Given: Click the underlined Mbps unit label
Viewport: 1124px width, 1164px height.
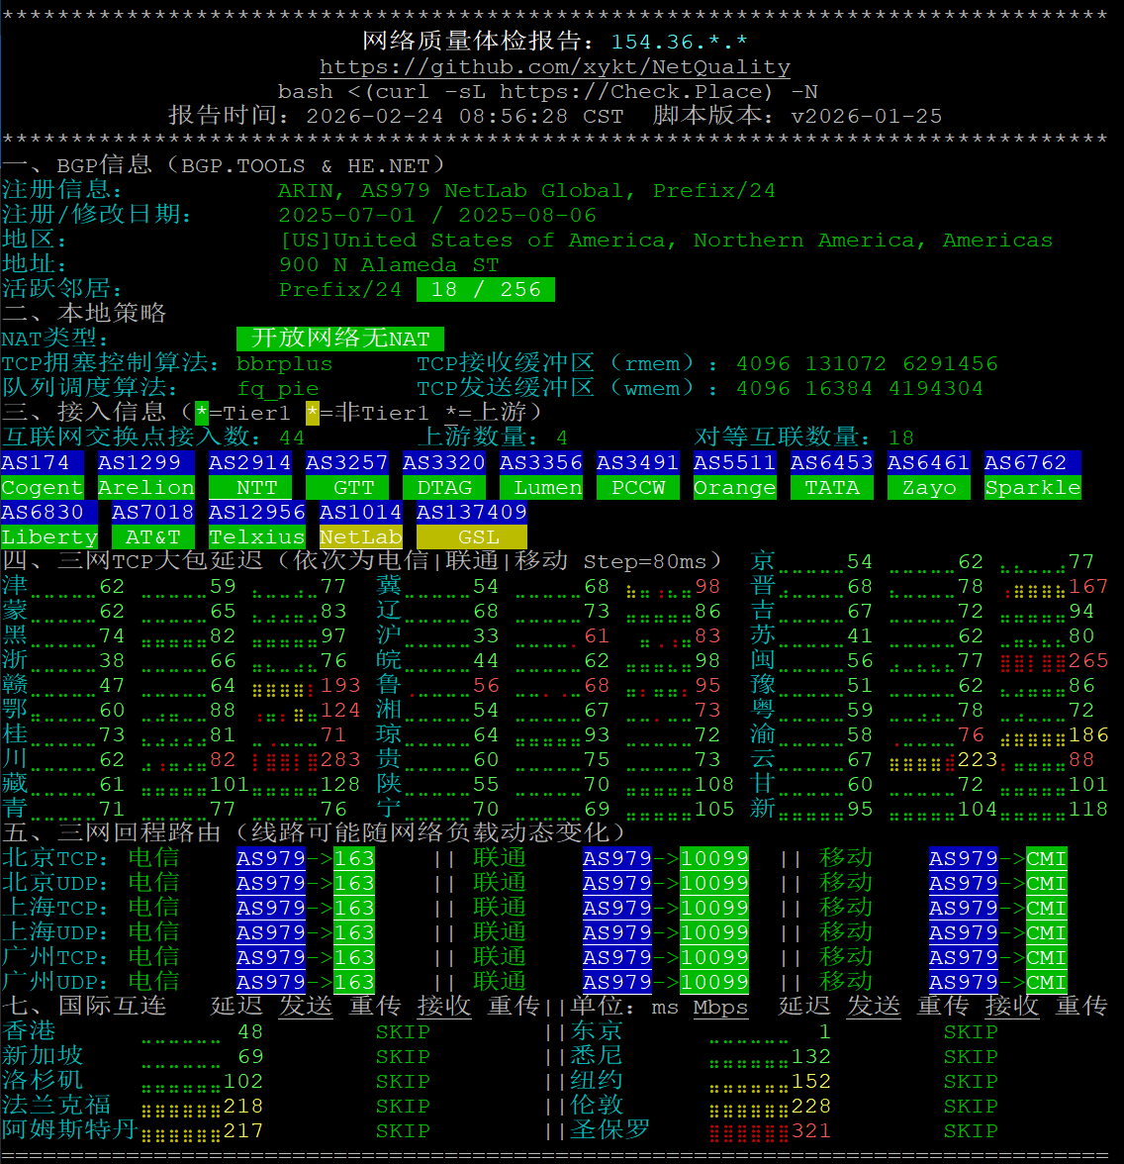Looking at the screenshot, I should [720, 1008].
